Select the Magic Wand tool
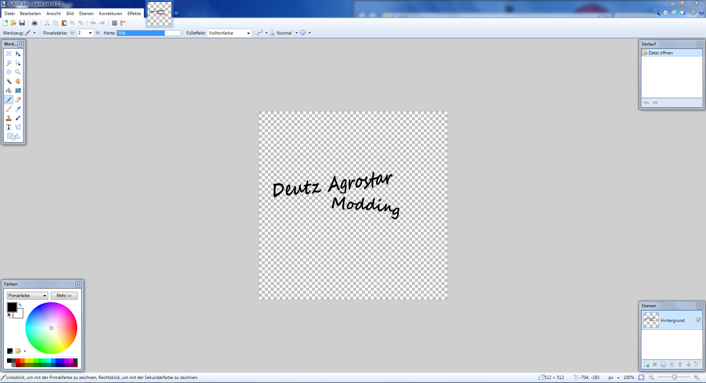The height and width of the screenshot is (383, 706). (9, 81)
